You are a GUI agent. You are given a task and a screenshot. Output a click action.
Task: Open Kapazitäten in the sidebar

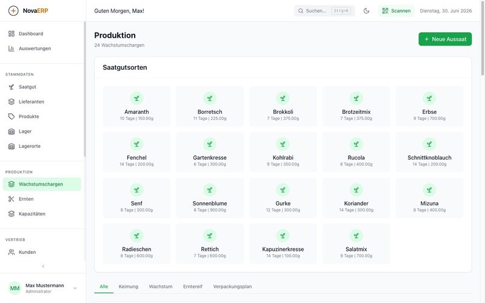[x=42, y=214]
